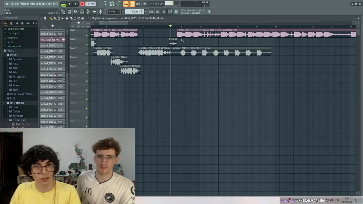This screenshot has width=363, height=204.
Task: Expand the Drums (ModeAudio) folder
Action: pyautogui.click(x=22, y=94)
